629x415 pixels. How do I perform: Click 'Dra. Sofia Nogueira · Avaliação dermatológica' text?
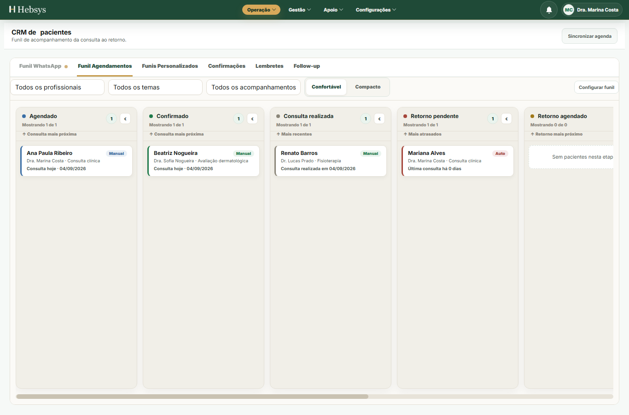pos(201,161)
